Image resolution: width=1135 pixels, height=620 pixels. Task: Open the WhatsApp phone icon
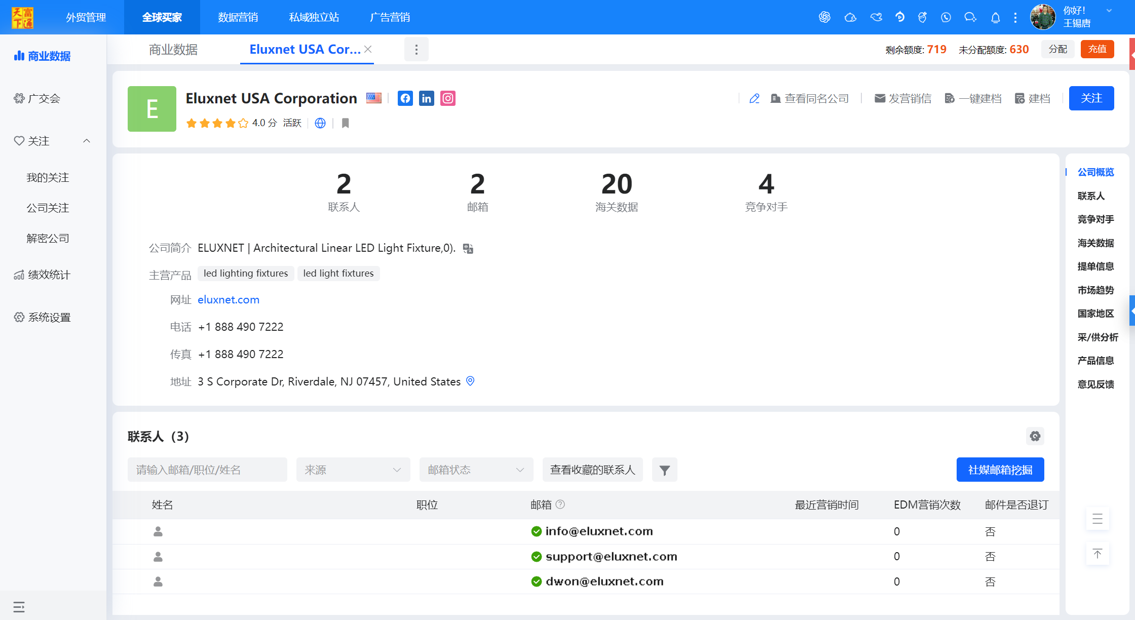click(x=946, y=17)
